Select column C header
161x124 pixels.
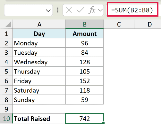(x=119, y=24)
